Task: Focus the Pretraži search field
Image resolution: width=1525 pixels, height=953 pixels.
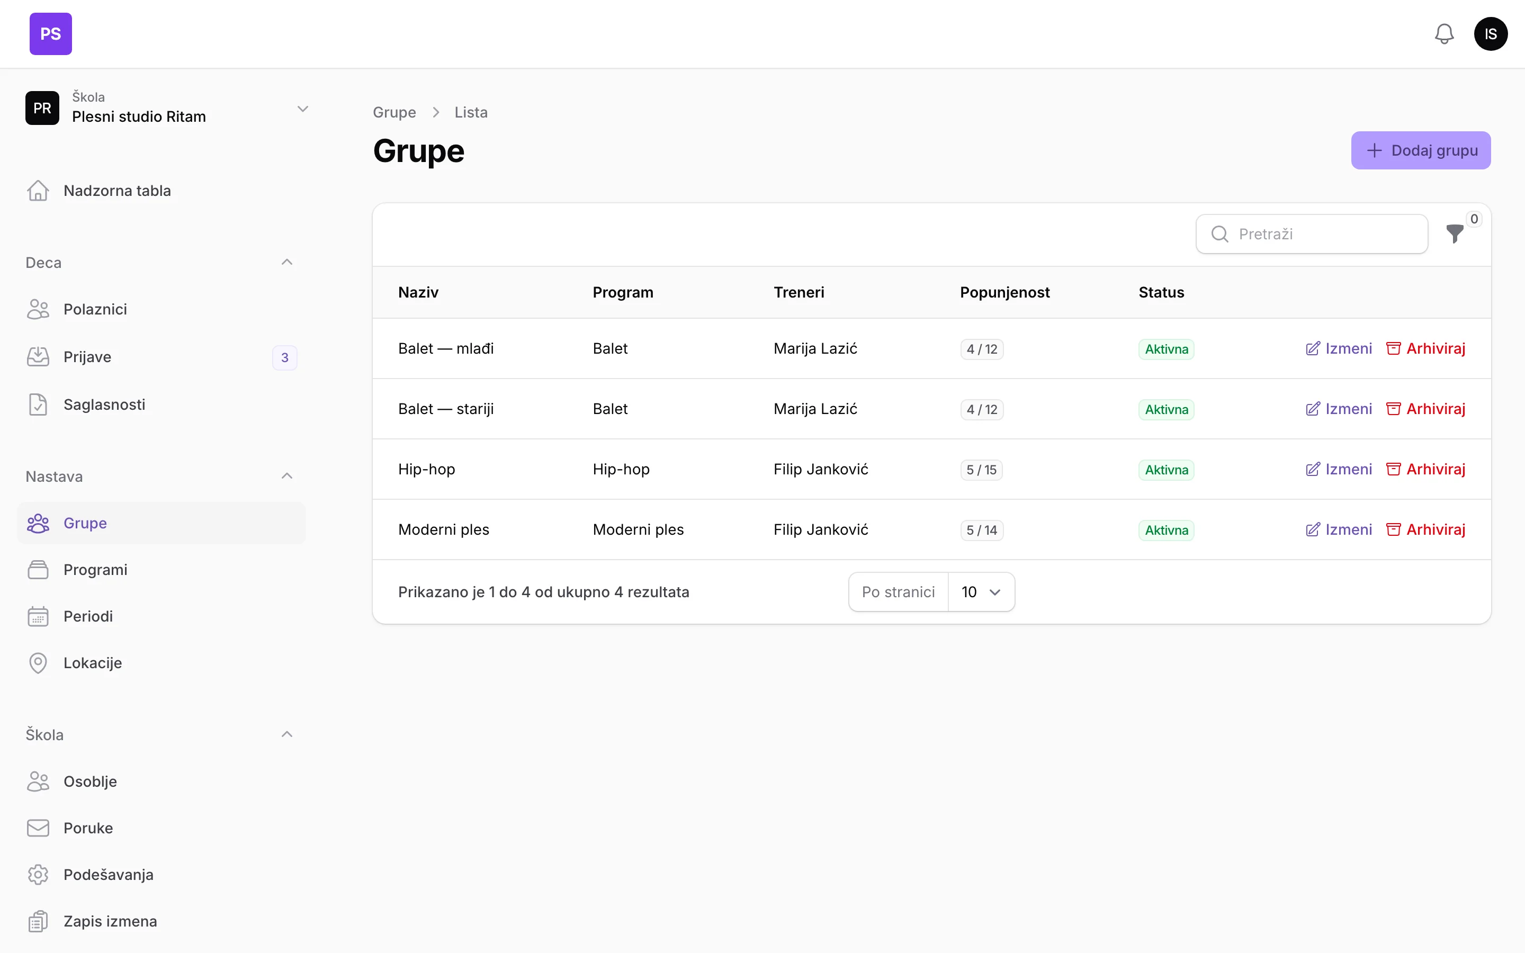Action: (x=1312, y=234)
